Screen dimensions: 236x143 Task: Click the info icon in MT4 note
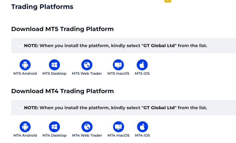coord(19,108)
